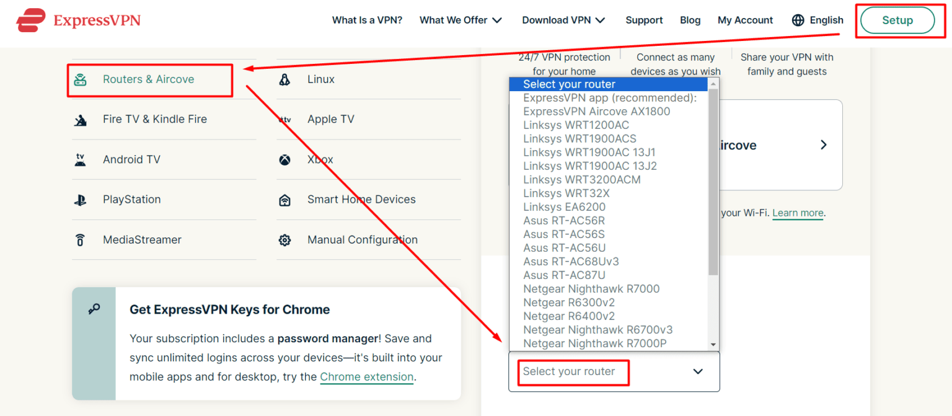Click the router list scroll-up arrow

coord(713,83)
